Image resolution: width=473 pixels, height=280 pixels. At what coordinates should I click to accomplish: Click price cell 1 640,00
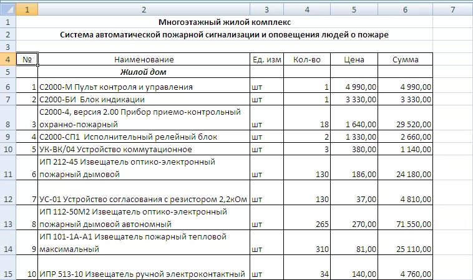coord(354,118)
